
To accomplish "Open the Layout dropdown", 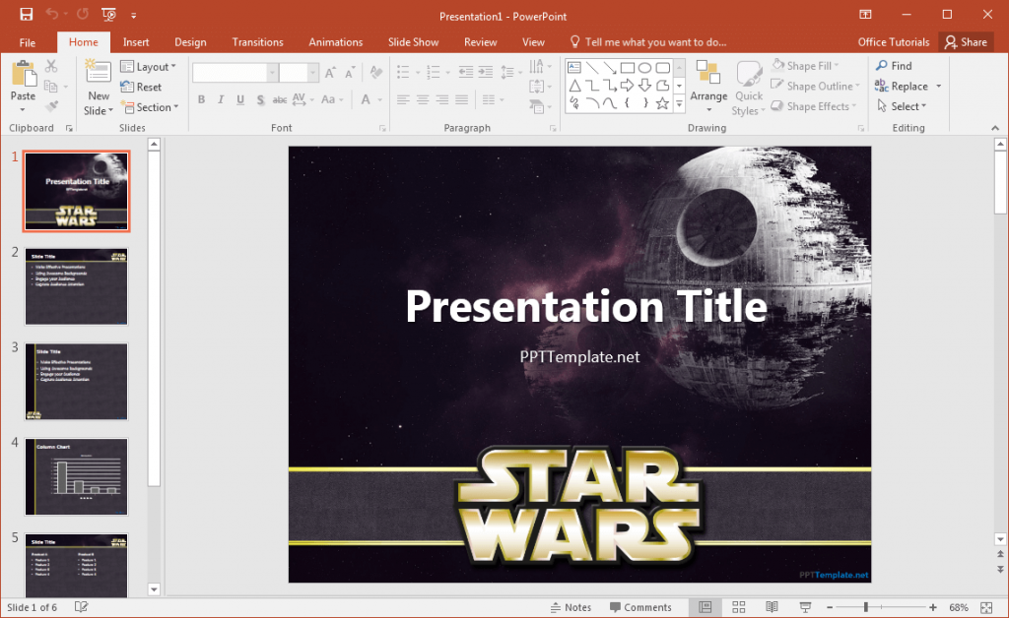I will pyautogui.click(x=150, y=66).
